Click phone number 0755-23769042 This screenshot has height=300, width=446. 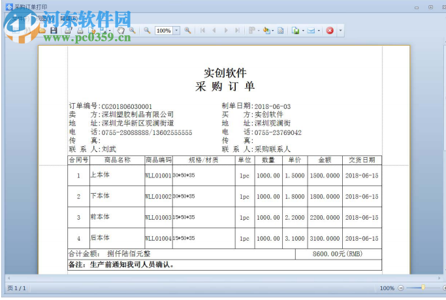click(278, 132)
